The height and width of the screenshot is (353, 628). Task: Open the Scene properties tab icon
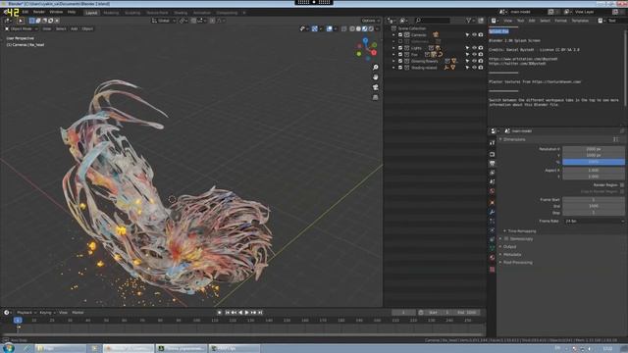pyautogui.click(x=493, y=181)
